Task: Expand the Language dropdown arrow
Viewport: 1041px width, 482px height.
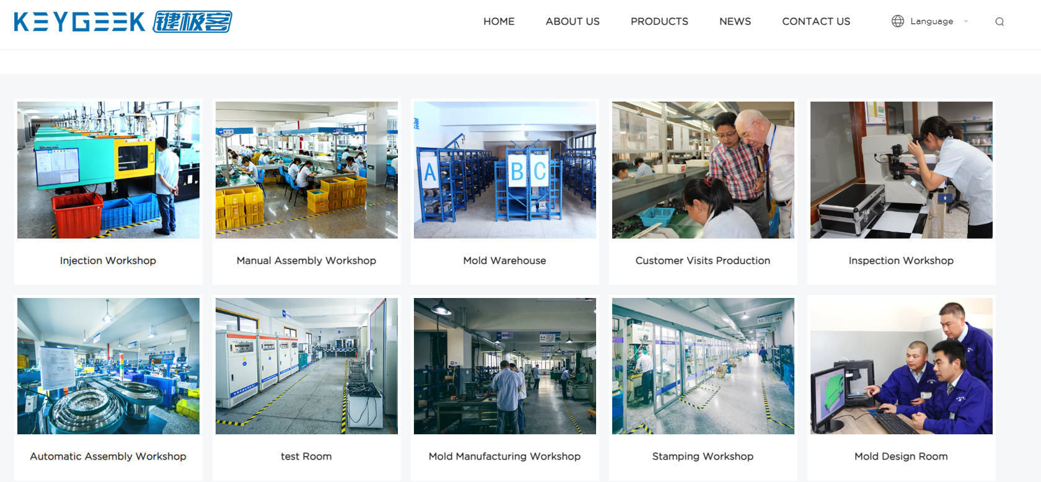Action: point(966,22)
